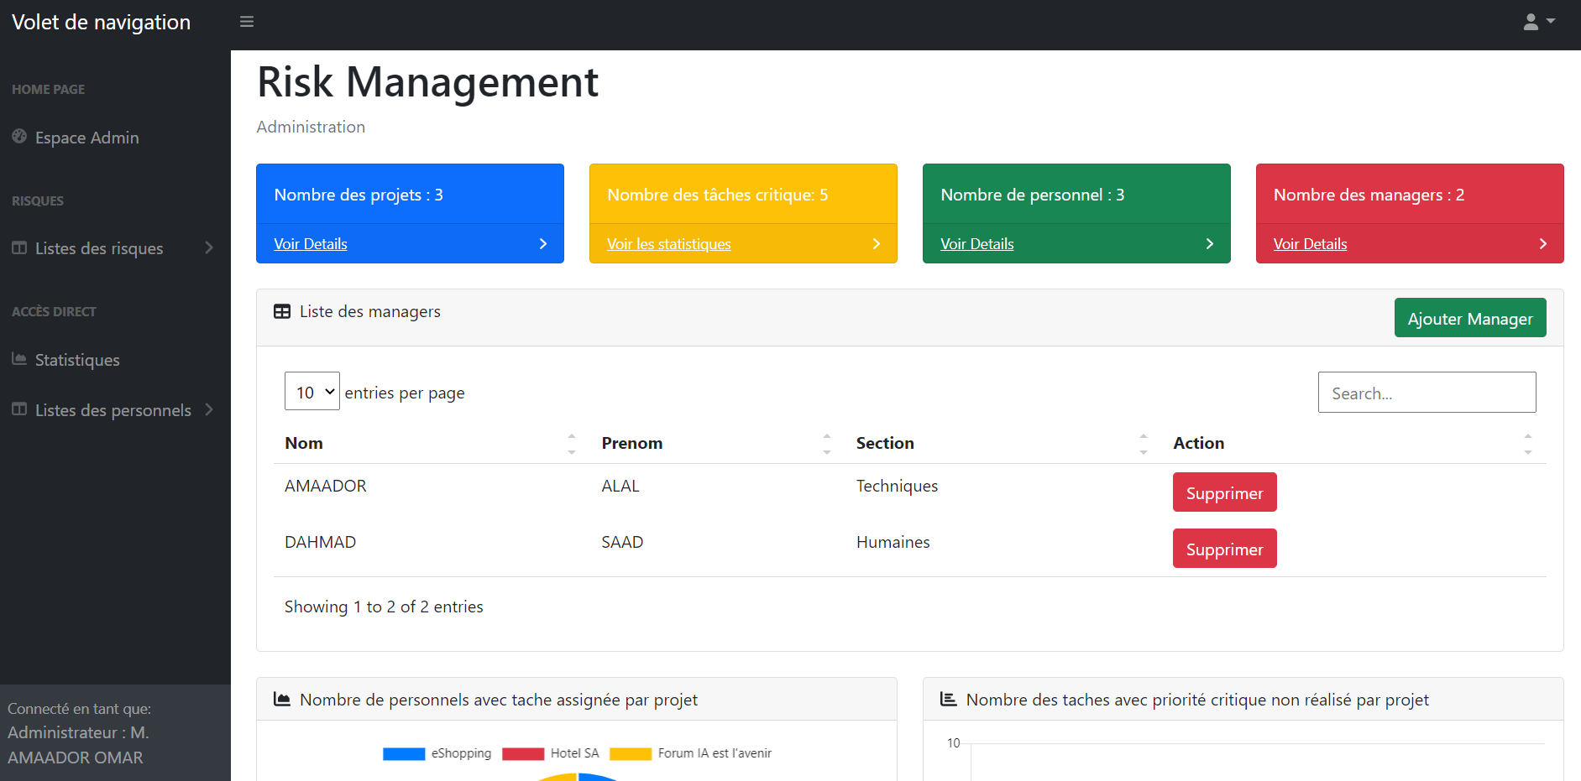
Task: Open the entries per page dropdown
Action: tap(311, 391)
